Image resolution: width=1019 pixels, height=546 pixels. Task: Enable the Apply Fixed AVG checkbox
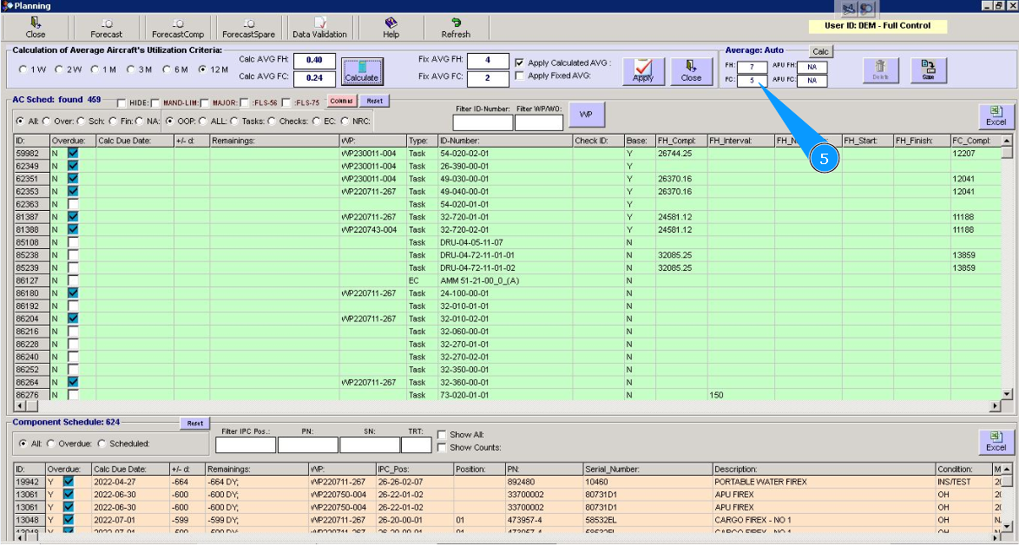click(519, 76)
